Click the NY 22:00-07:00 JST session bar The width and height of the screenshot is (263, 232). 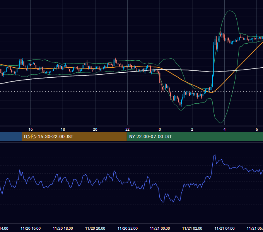point(195,136)
